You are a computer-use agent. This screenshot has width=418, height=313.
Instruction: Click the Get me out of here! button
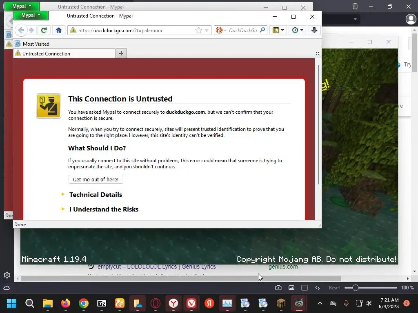pyautogui.click(x=96, y=179)
